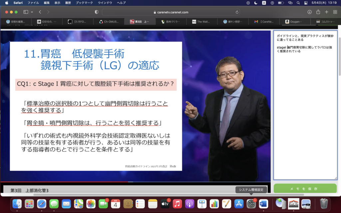Screen dimensions: 341x213
Task: Click the carenetv.carenet.com address bar
Action: (170, 12)
